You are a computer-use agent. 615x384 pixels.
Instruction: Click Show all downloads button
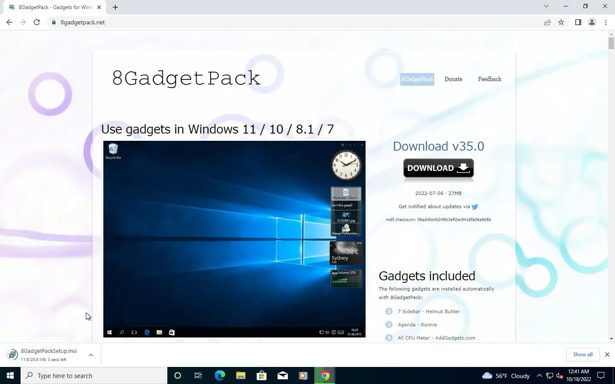pos(583,355)
